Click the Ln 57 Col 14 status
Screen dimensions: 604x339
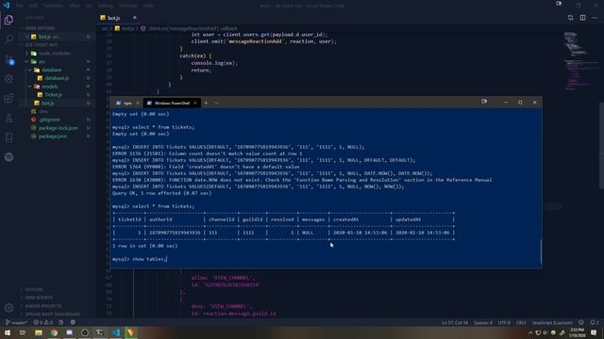tap(455, 322)
